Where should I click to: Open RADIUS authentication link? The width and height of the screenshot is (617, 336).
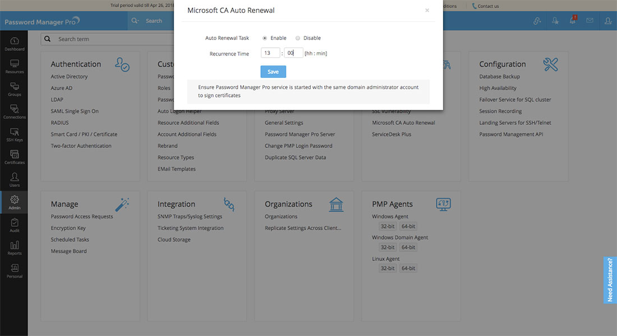click(60, 123)
